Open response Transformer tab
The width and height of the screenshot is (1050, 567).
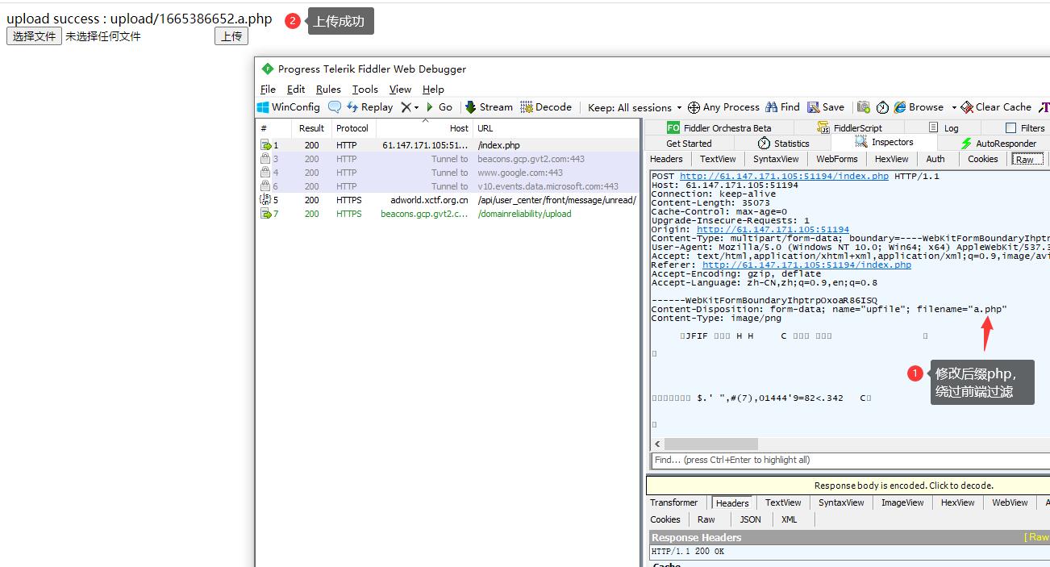(674, 502)
